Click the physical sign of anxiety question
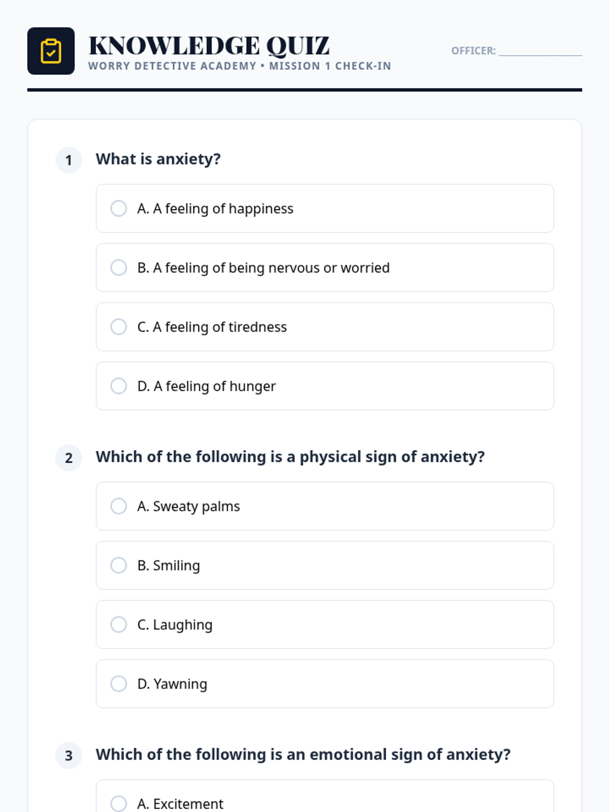 (290, 457)
